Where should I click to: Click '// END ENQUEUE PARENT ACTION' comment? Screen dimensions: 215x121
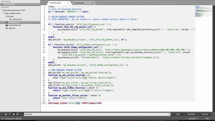pos(65,70)
